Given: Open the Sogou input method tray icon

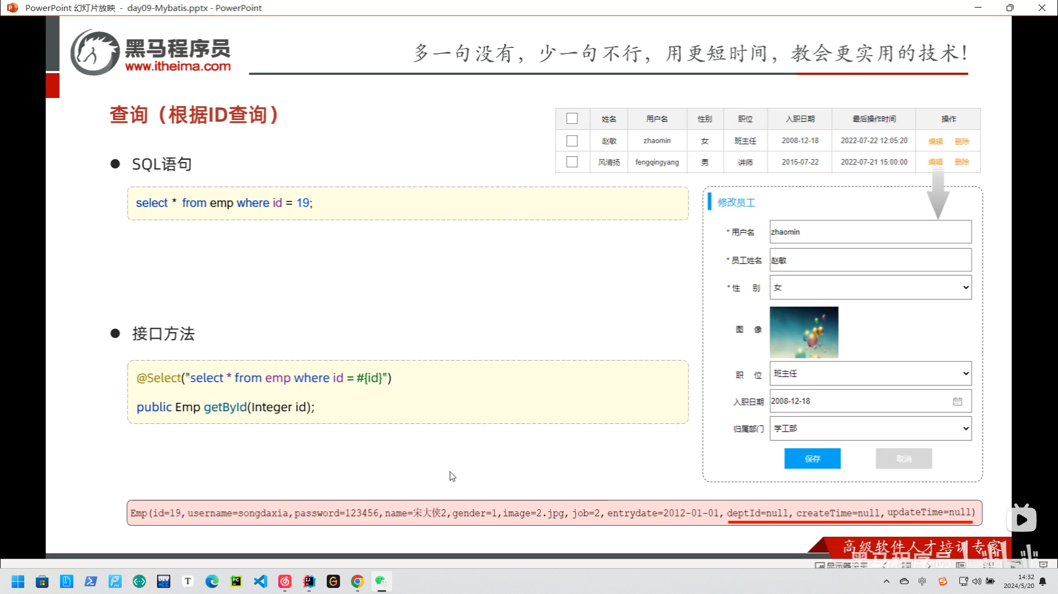Looking at the screenshot, I should tap(943, 581).
